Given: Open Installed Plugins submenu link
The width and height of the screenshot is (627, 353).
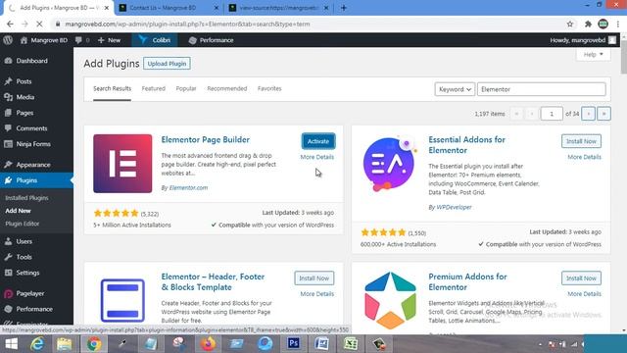Looking at the screenshot, I should [x=26, y=198].
